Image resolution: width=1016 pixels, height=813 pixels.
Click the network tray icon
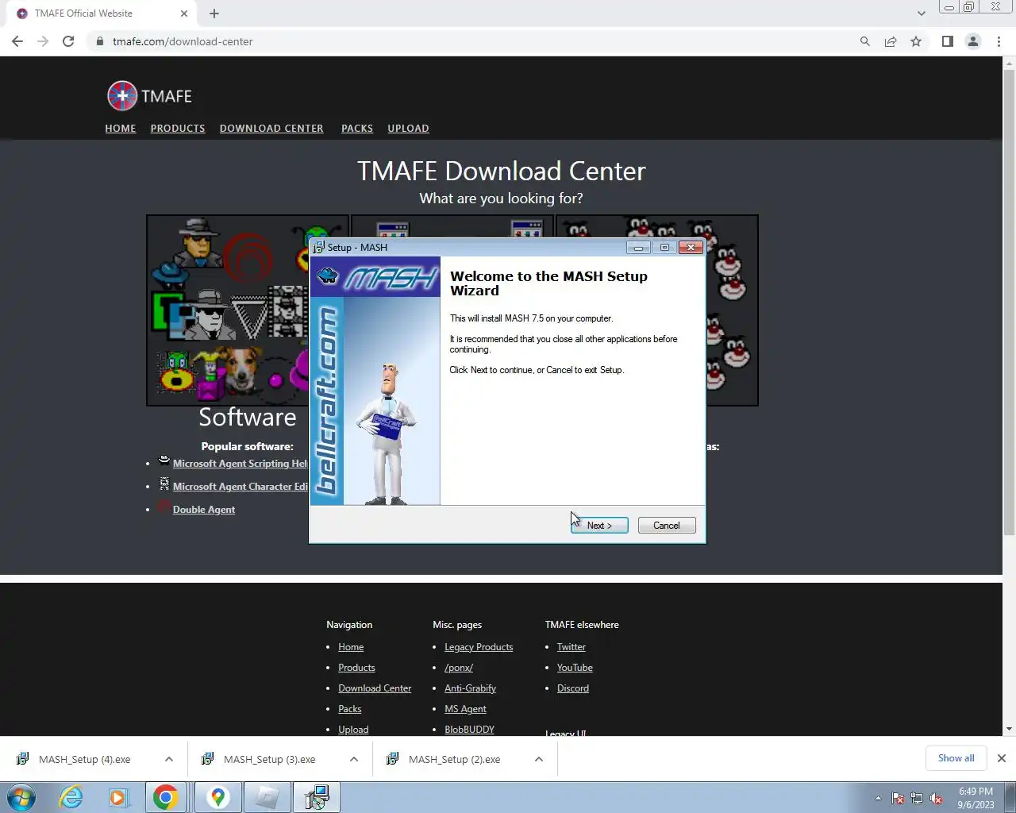tap(917, 798)
